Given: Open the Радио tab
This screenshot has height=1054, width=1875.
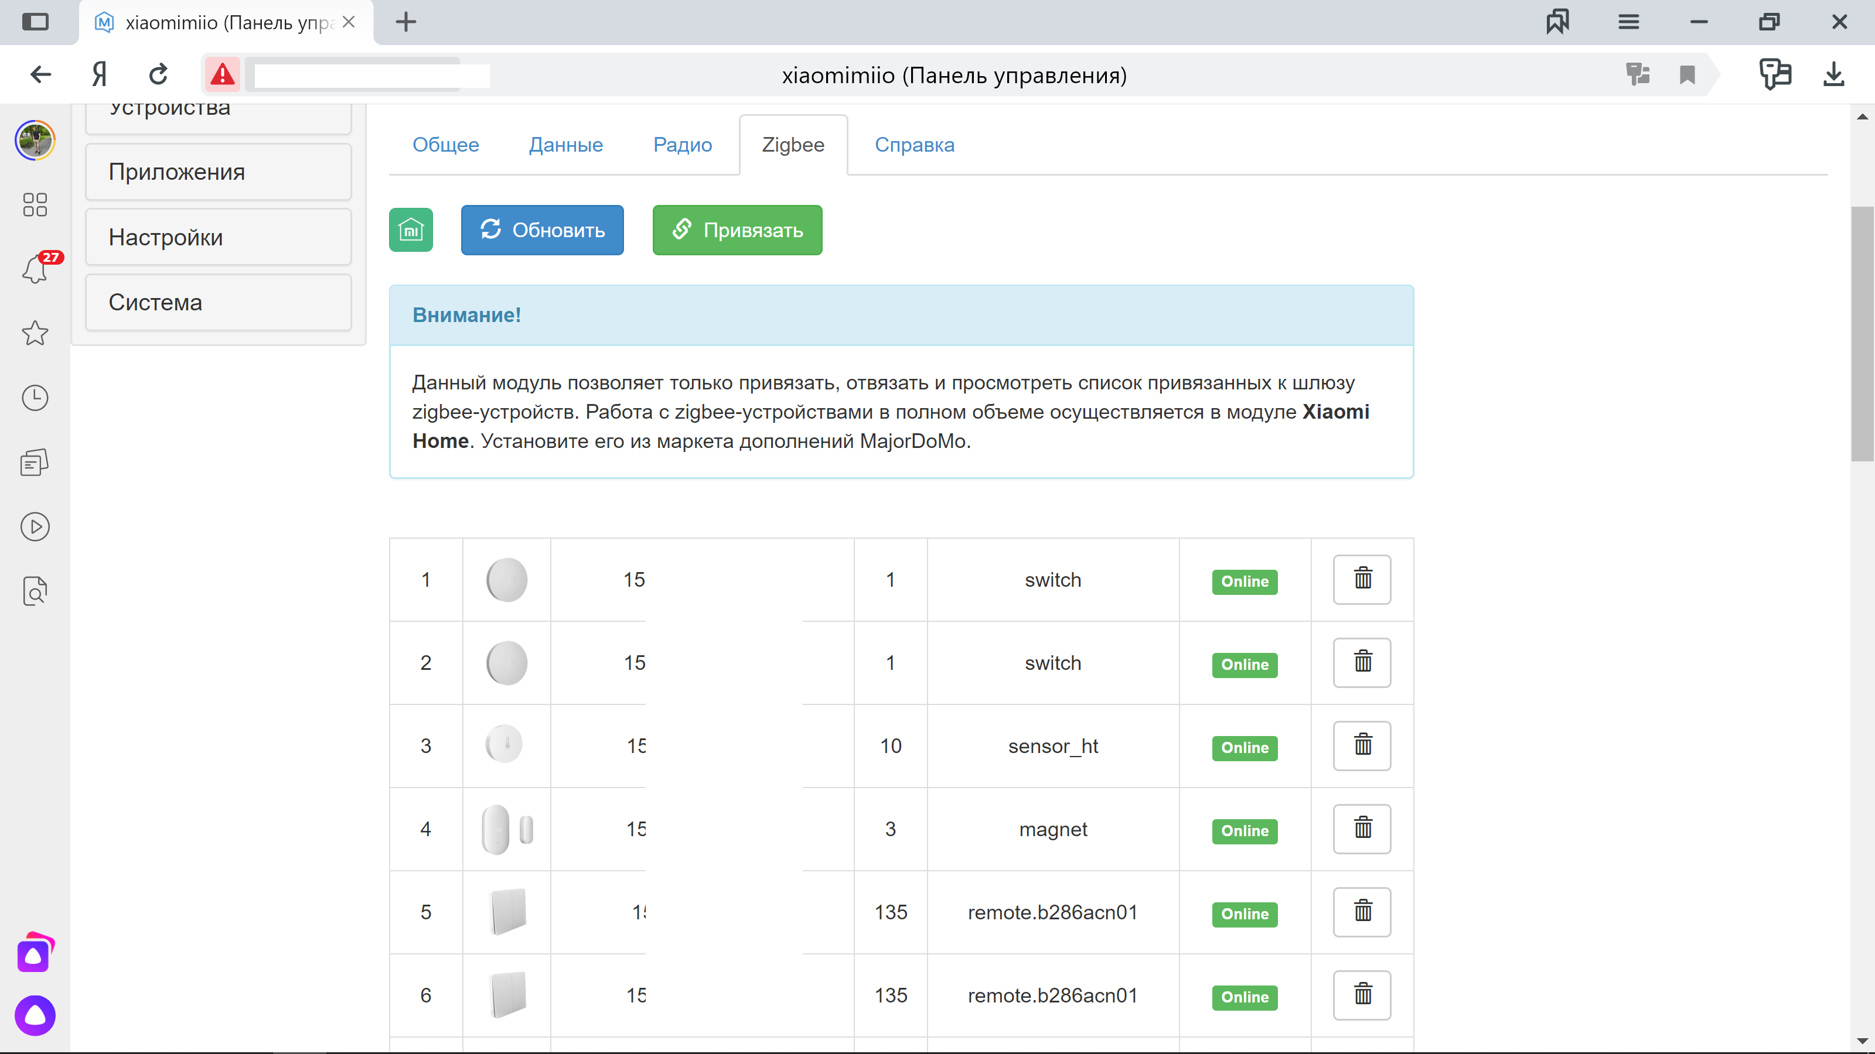Looking at the screenshot, I should 682,145.
